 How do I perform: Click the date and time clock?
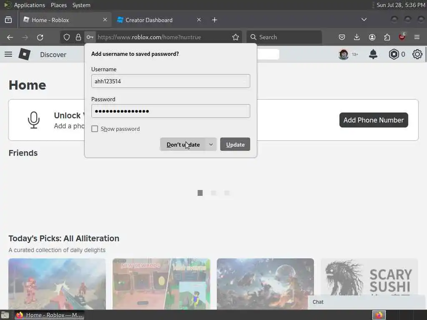[x=401, y=5]
